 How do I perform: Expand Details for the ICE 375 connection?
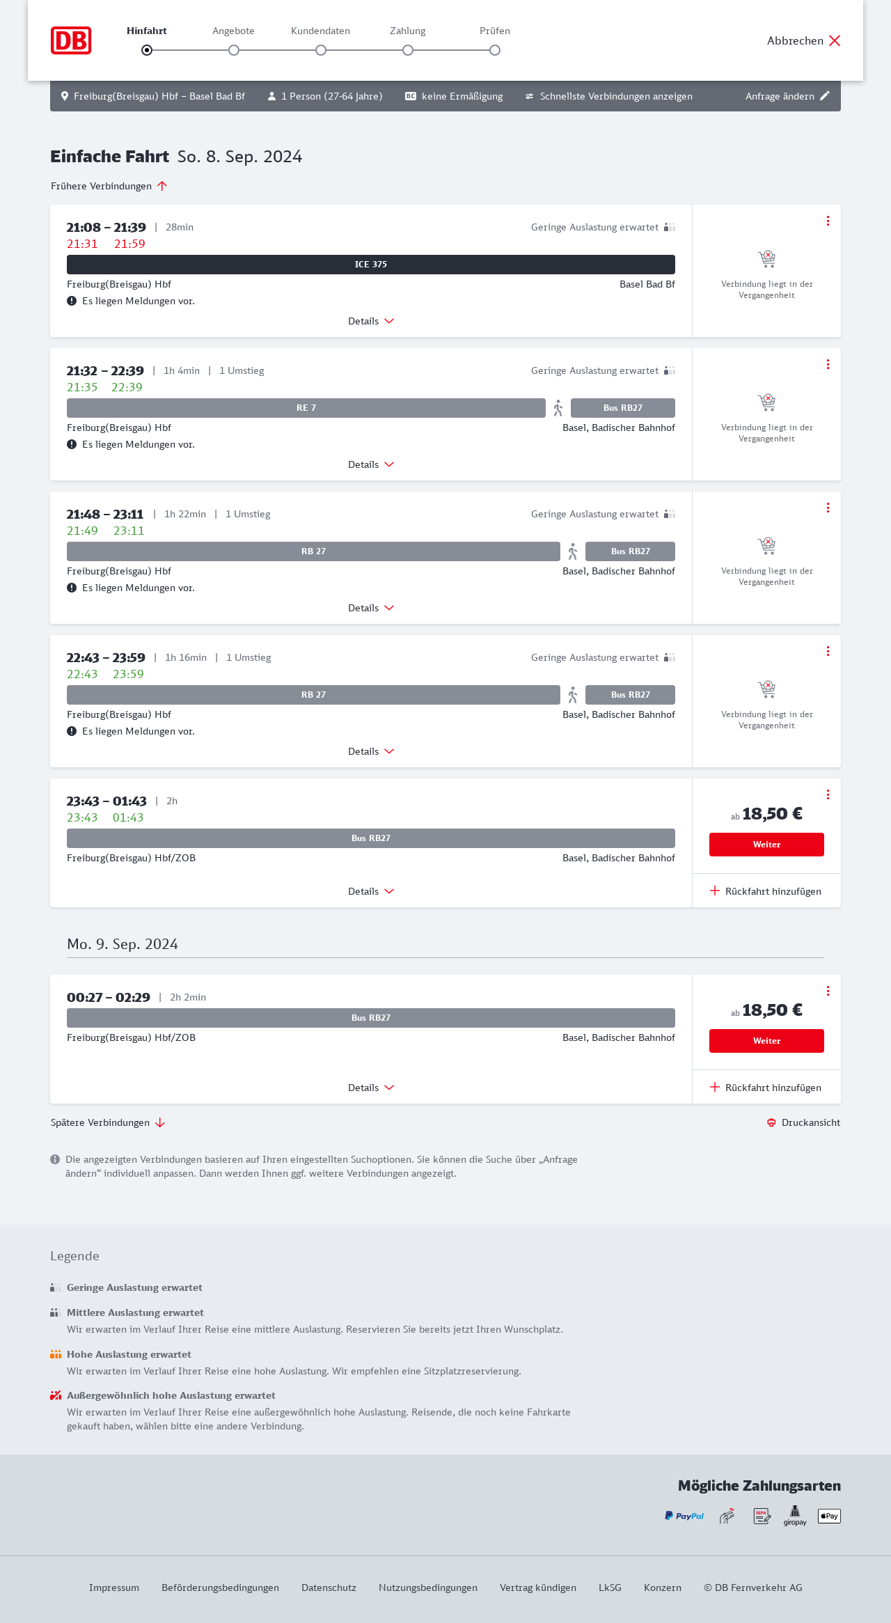370,321
